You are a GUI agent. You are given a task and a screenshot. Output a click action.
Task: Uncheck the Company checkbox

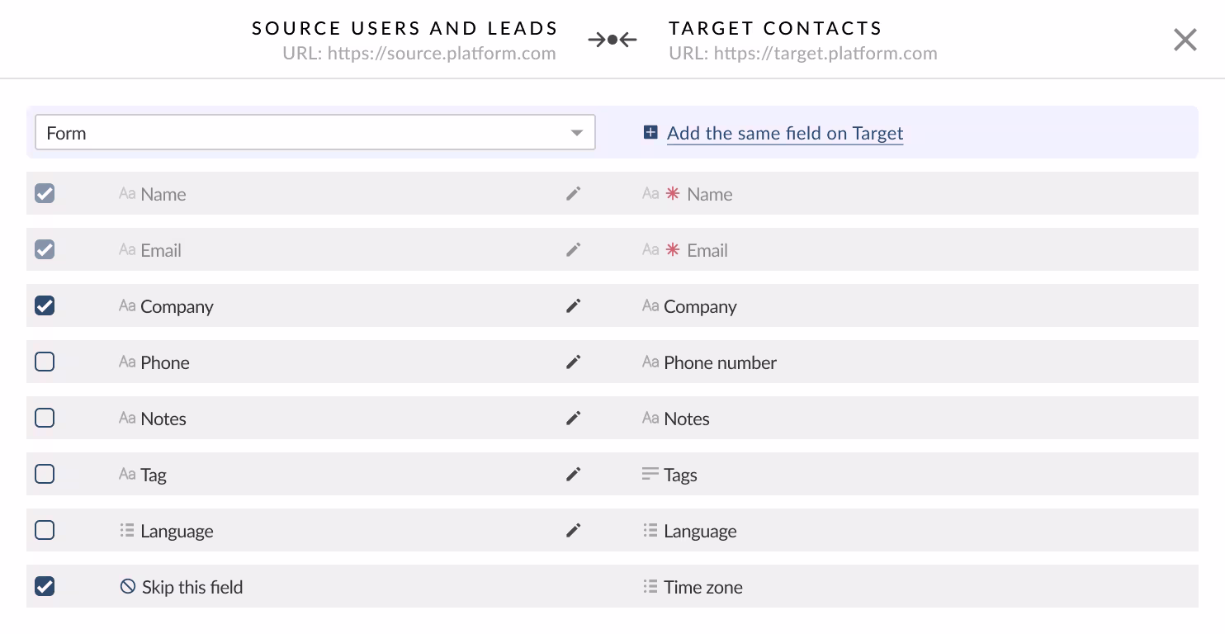tap(45, 306)
